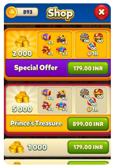Tap the infinite TNT in Prince's Treasure
This screenshot has width=114, height=168.
click(x=98, y=94)
